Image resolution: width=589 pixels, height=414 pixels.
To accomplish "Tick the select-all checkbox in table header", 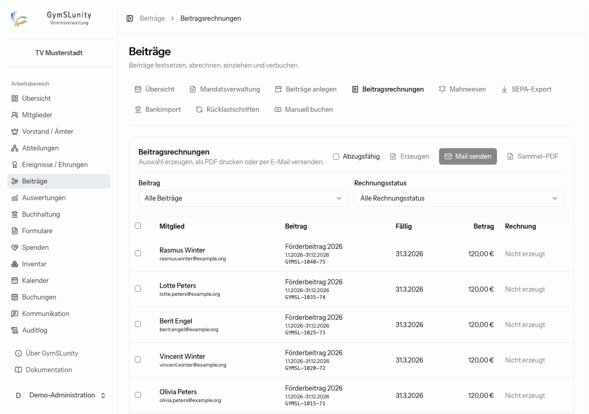I will click(x=138, y=226).
